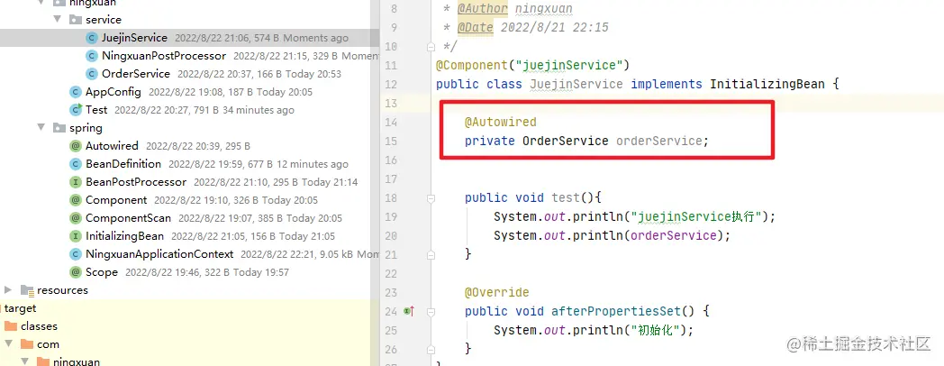Click the Javadoc fold end marker at line 10
The image size is (944, 366).
431,47
